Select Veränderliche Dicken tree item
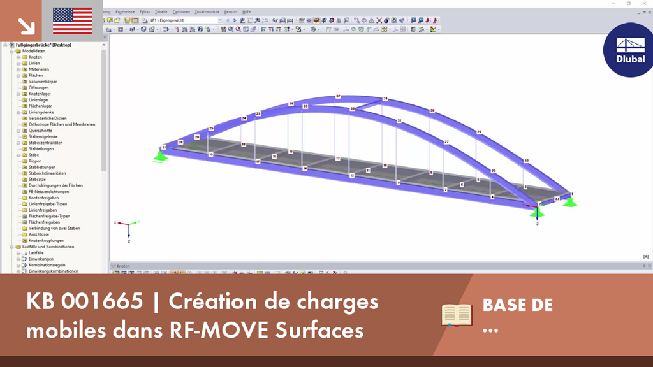Viewport: 653px width, 367px height. coord(47,118)
